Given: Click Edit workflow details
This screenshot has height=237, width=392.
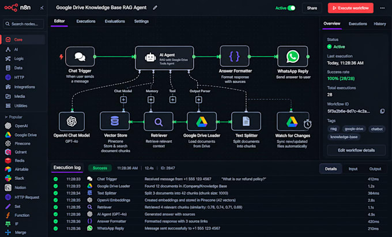Looking at the screenshot, I should (x=356, y=151).
